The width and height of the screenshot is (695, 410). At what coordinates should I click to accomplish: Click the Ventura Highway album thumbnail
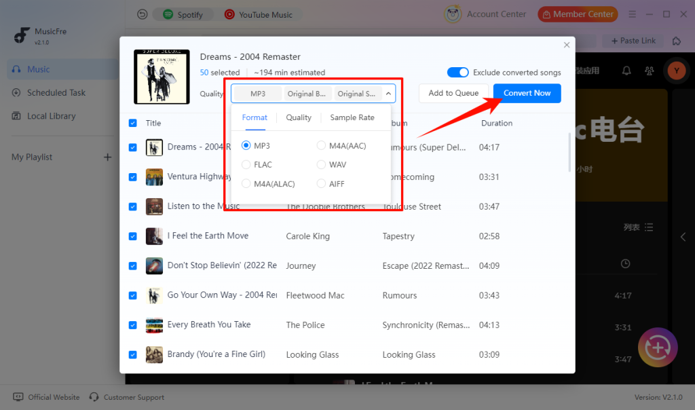tap(154, 177)
